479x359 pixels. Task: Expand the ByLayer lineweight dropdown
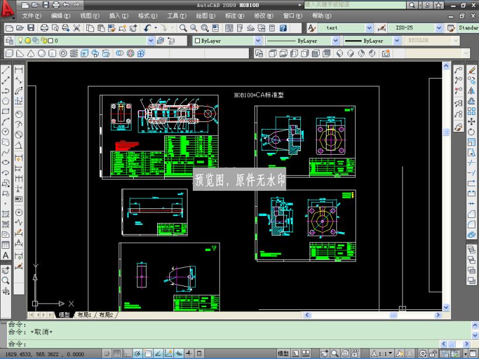point(397,41)
